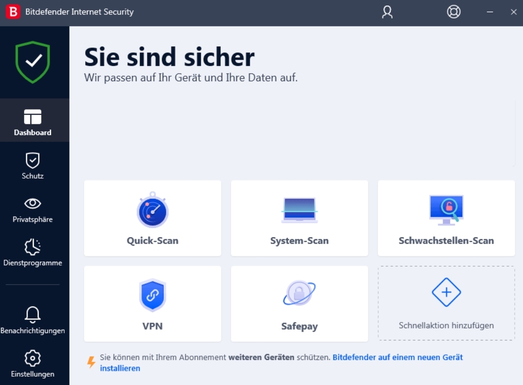This screenshot has height=385, width=523.
Task: Open the VPN tile
Action: [152, 304]
